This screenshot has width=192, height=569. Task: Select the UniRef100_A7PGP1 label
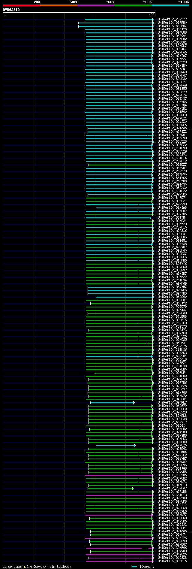click(172, 528)
